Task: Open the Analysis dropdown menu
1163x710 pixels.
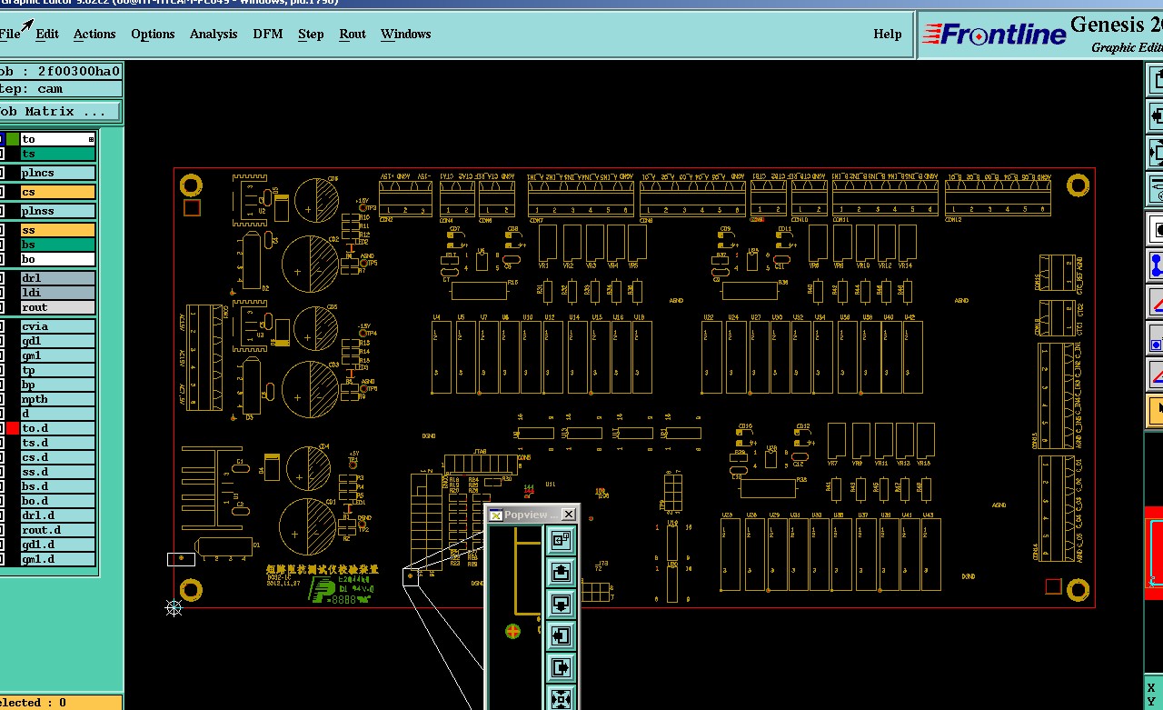Action: point(214,34)
